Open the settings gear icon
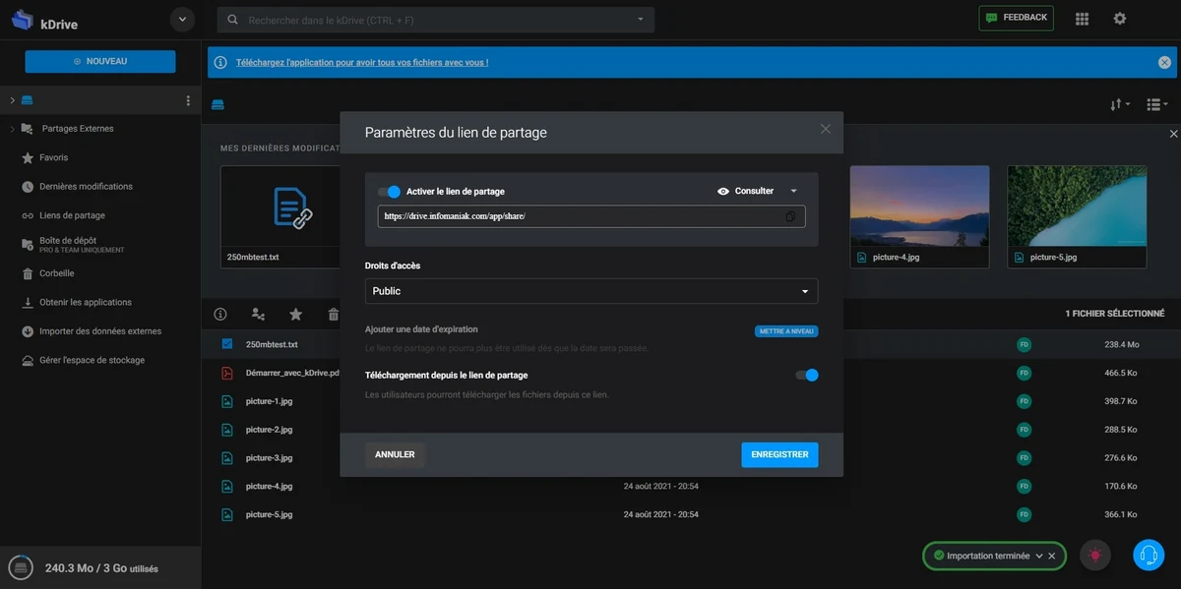Image resolution: width=1181 pixels, height=589 pixels. point(1120,19)
